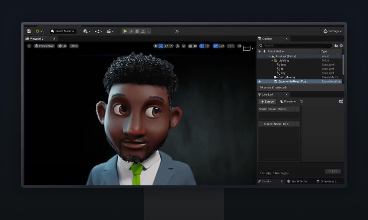Image resolution: width=368 pixels, height=220 pixels.
Task: Click the maximize viewport layout icon
Action: (x=239, y=46)
